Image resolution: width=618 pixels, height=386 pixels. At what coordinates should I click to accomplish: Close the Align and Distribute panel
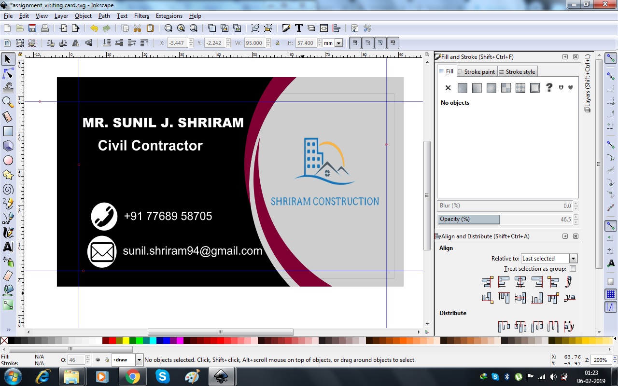(x=576, y=236)
